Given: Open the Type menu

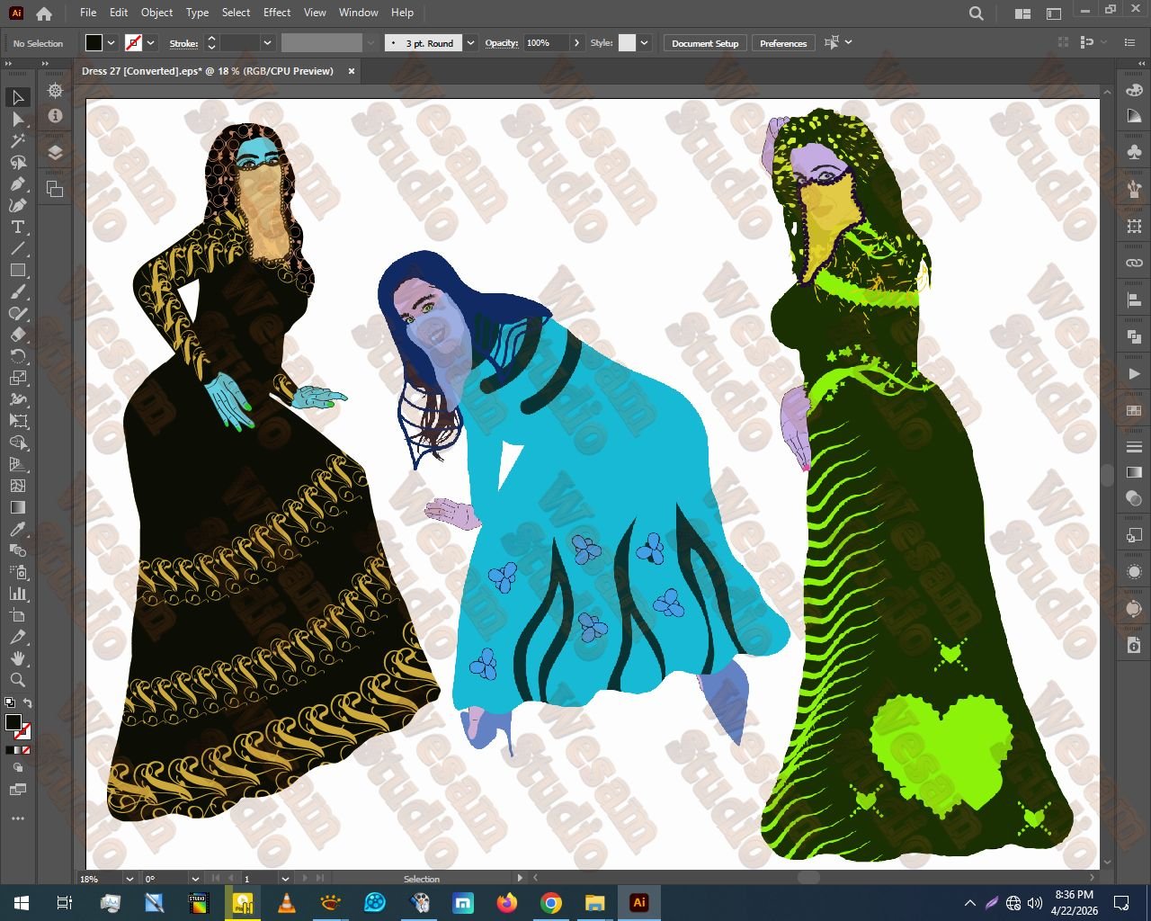Looking at the screenshot, I should point(197,13).
